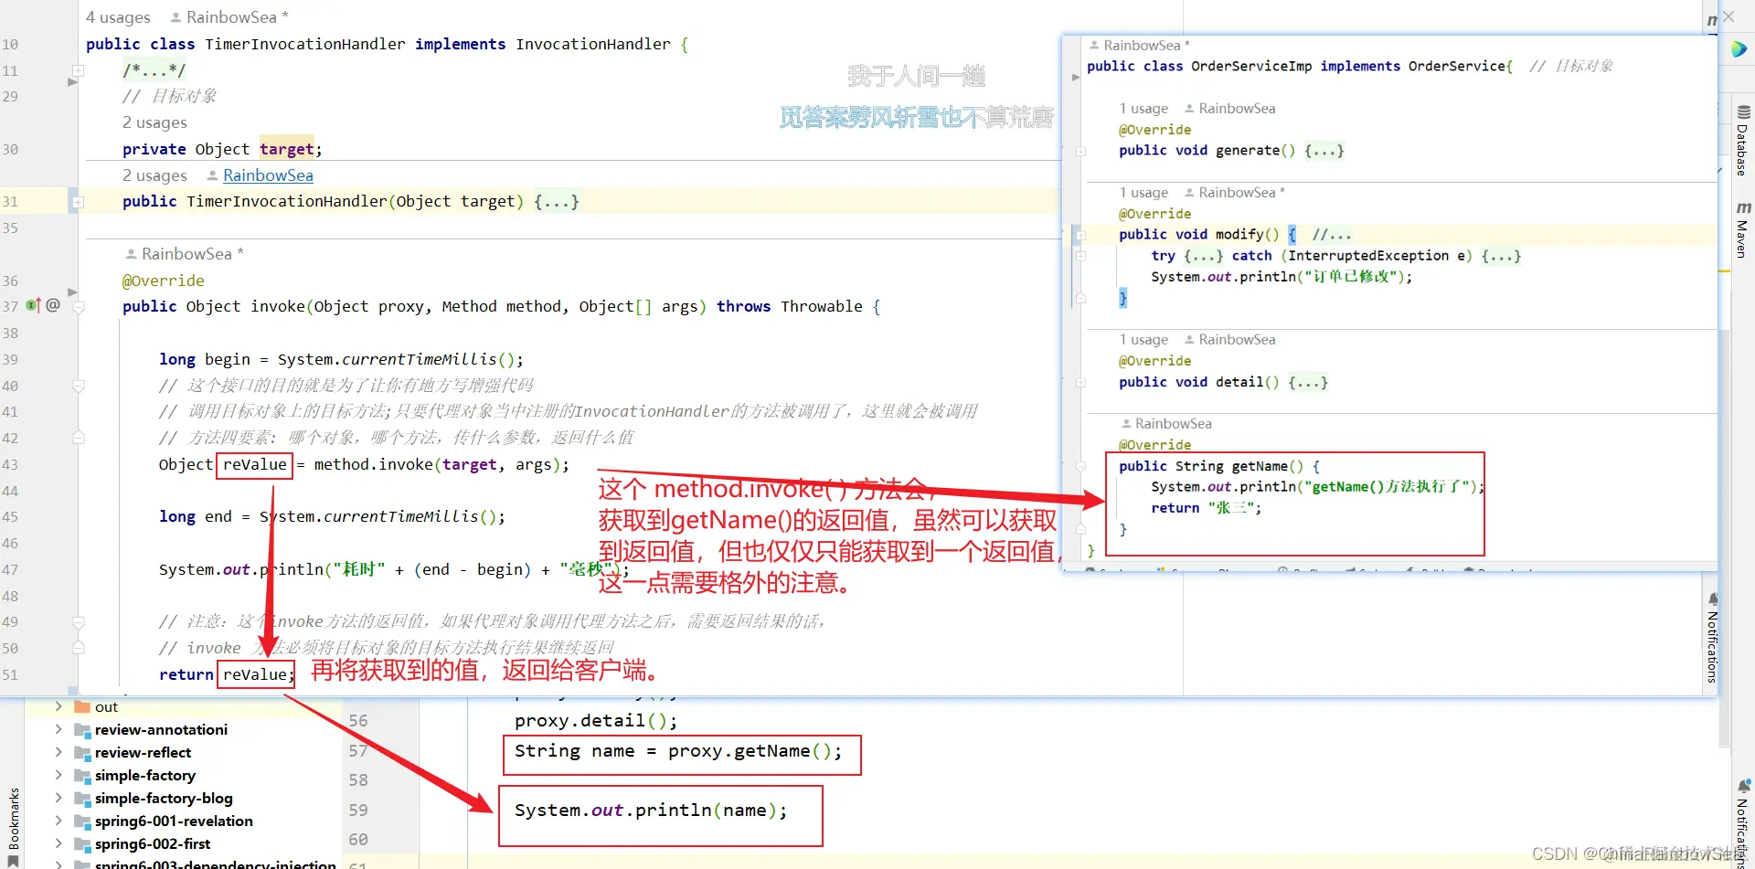Expand the folded detail() method in popup
Screen dimensions: 1755x869
[1080, 384]
